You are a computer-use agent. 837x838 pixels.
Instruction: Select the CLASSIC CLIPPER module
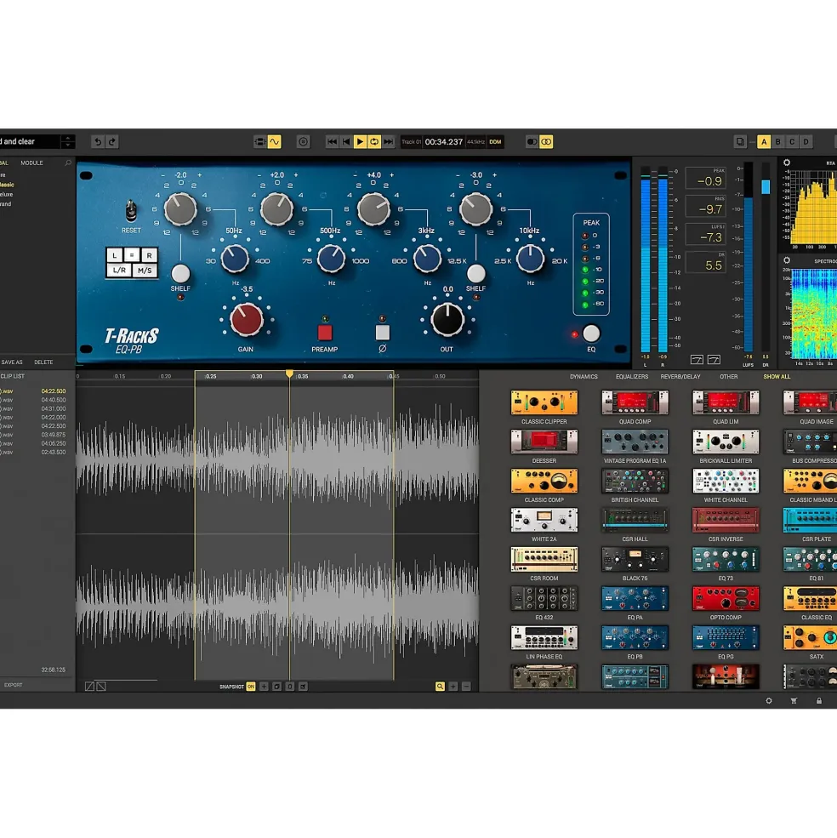click(x=544, y=402)
